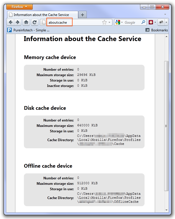
Task: Click the vertical scrollbar down arrow
Action: 166,210
